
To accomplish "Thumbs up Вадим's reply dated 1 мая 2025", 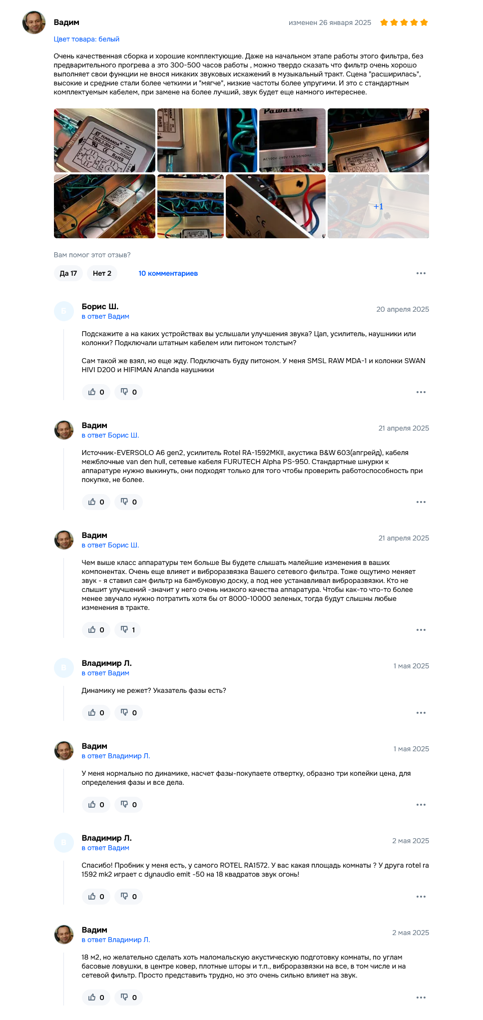I will [x=96, y=805].
